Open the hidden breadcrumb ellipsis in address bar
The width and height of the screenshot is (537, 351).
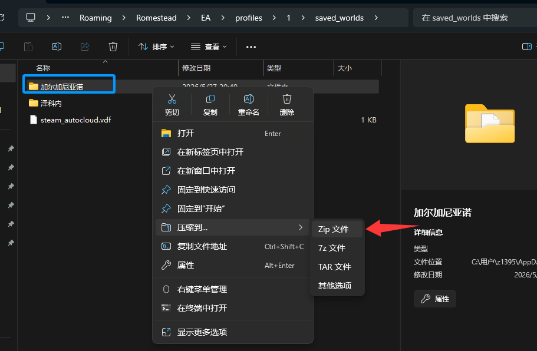pos(65,18)
